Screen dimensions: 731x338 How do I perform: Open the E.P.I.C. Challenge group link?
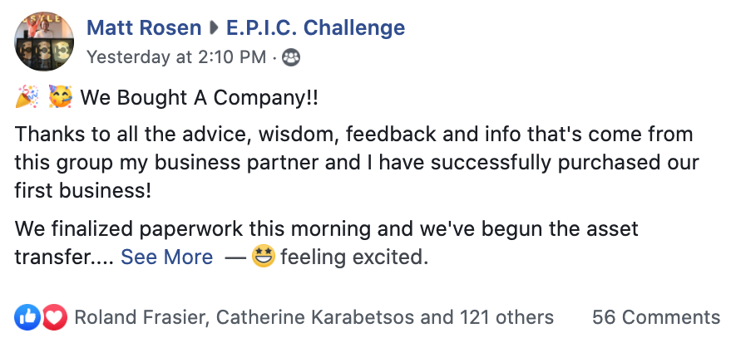315,28
